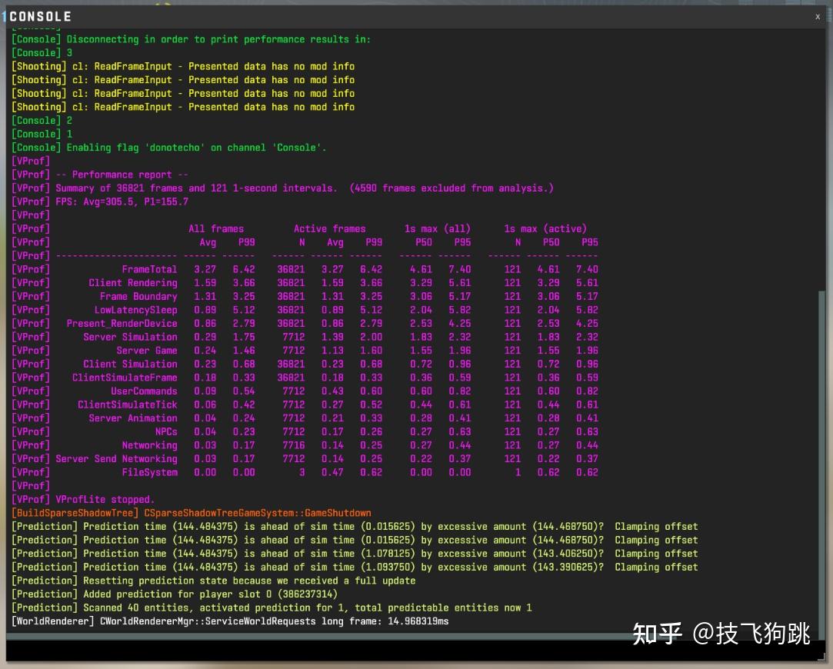
Task: Select the 'Frame Boundary' row label
Action: [138, 296]
